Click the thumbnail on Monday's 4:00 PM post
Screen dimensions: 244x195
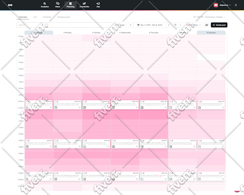[56, 147]
